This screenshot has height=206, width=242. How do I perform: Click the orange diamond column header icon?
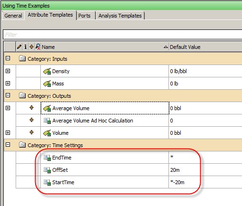31,47
